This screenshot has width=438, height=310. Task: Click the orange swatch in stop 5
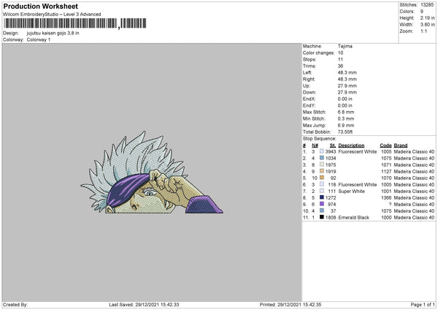point(322,178)
